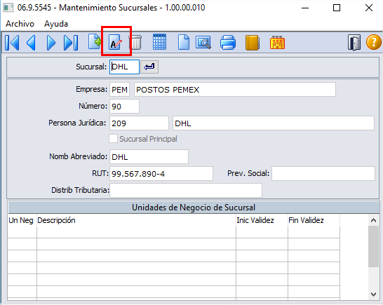
Task: Click the Inic Validez column header
Action: (x=262, y=220)
